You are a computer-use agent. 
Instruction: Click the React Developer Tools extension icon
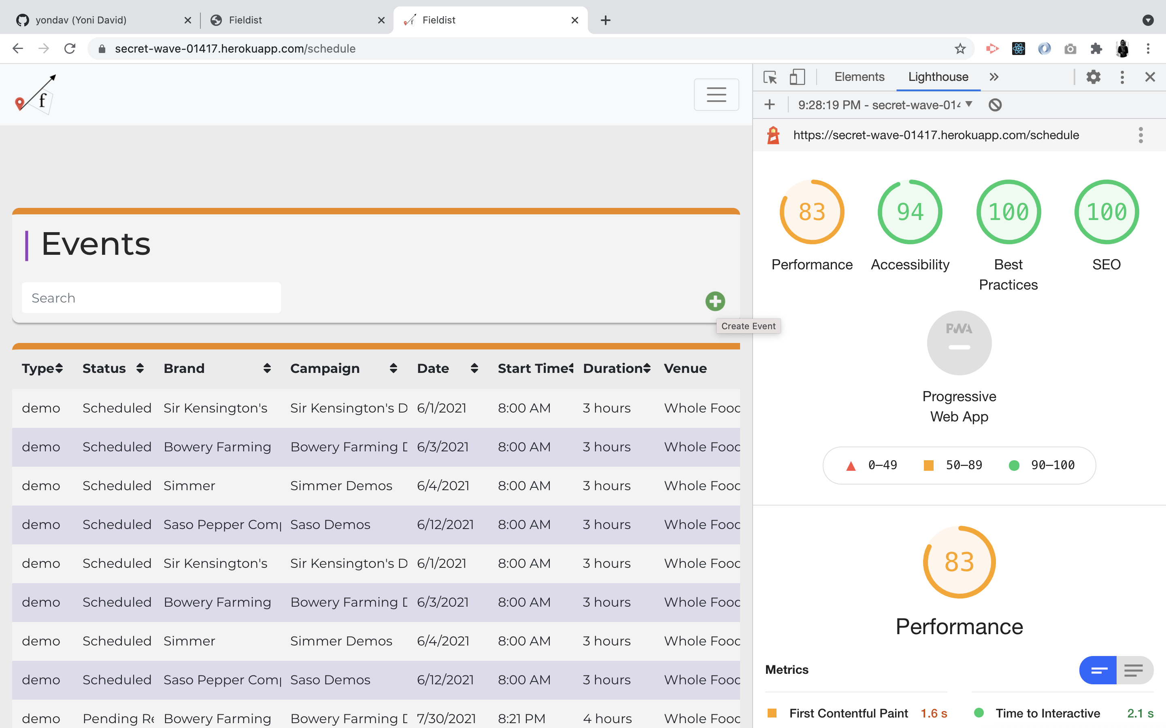click(x=1018, y=49)
